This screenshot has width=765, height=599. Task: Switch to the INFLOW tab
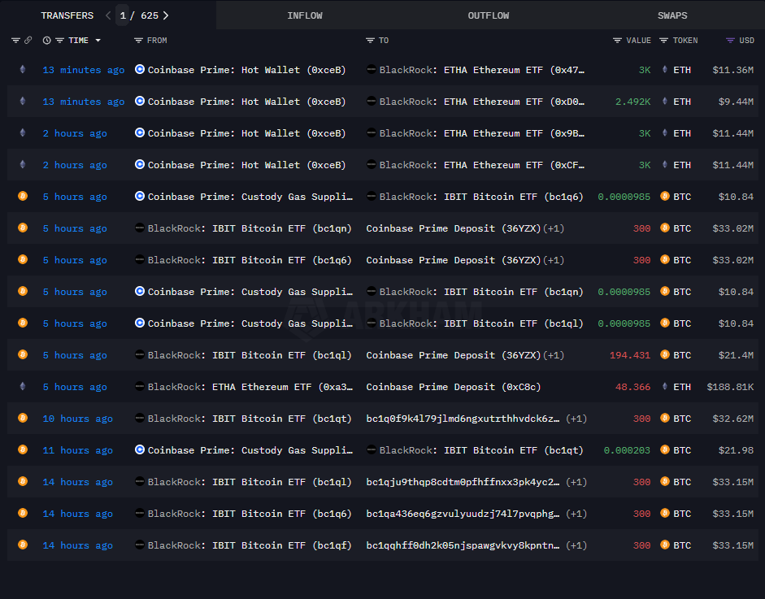(305, 15)
